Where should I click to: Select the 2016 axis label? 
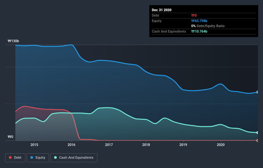coord(71,145)
